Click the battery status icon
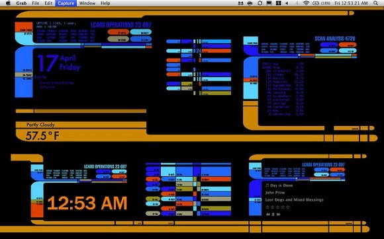This screenshot has height=239, width=384. pyautogui.click(x=316, y=3)
